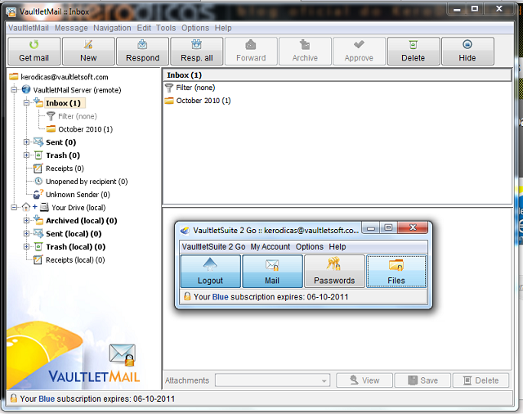This screenshot has width=523, height=414.
Task: Click the Approve toolbar button
Action: pos(359,51)
